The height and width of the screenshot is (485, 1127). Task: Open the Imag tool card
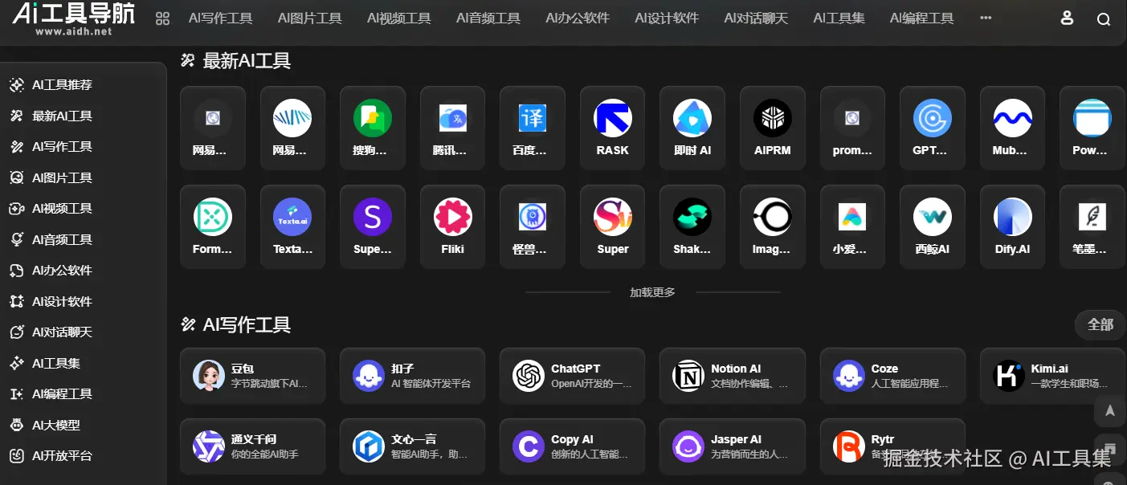pos(773,226)
